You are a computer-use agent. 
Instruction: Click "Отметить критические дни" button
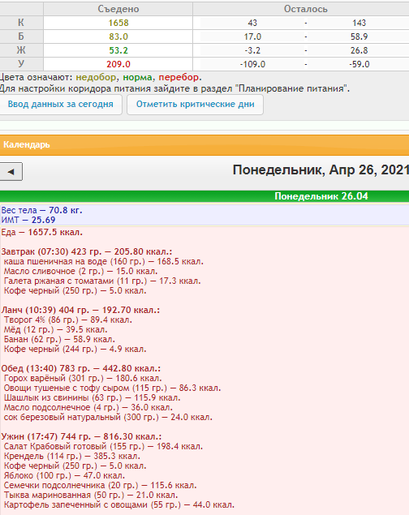(x=195, y=105)
